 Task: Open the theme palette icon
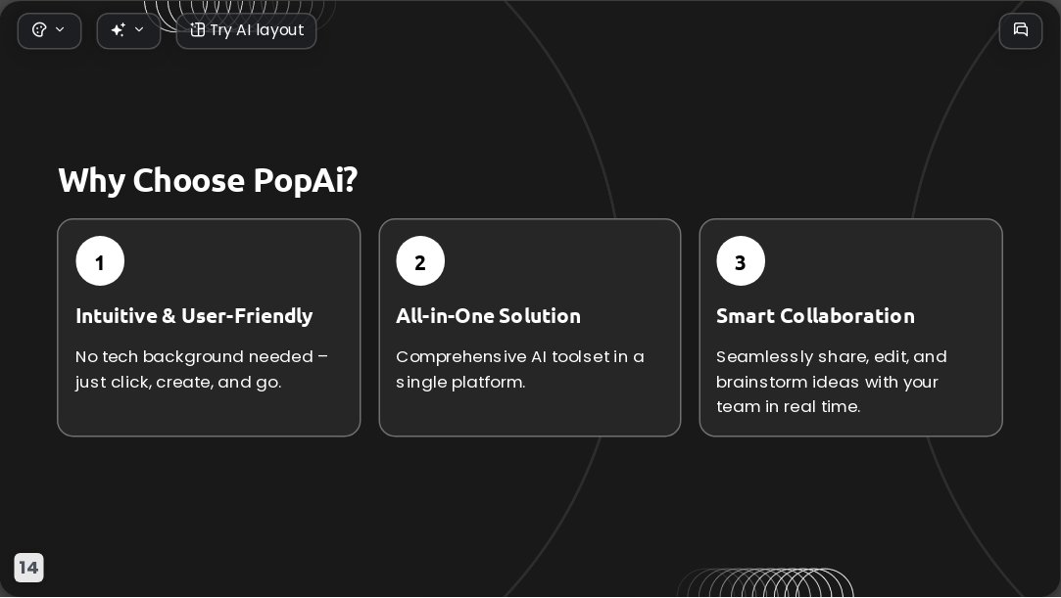(39, 29)
